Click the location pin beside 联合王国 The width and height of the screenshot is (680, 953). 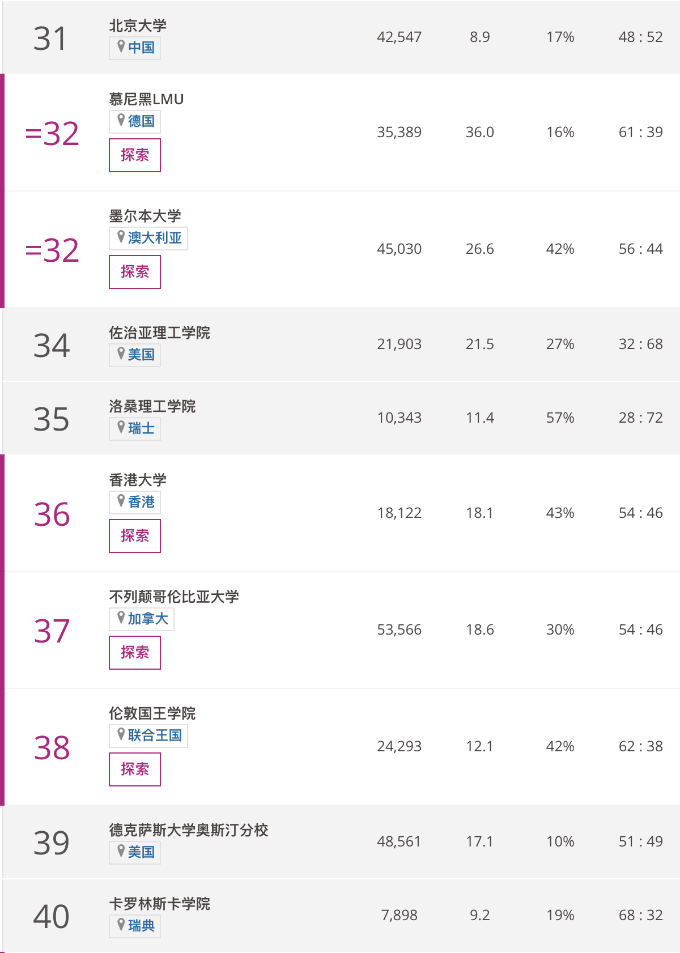[x=121, y=734]
